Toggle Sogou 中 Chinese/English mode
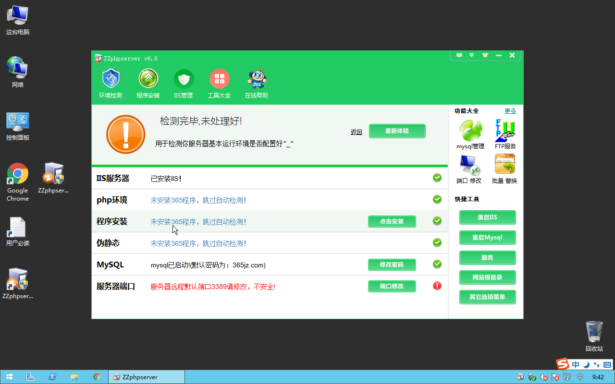The width and height of the screenshot is (615, 384). tap(576, 364)
